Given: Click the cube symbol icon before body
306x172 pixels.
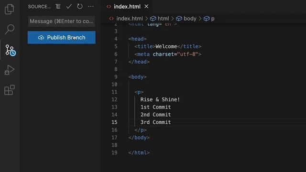Looking at the screenshot, I should 179,19.
